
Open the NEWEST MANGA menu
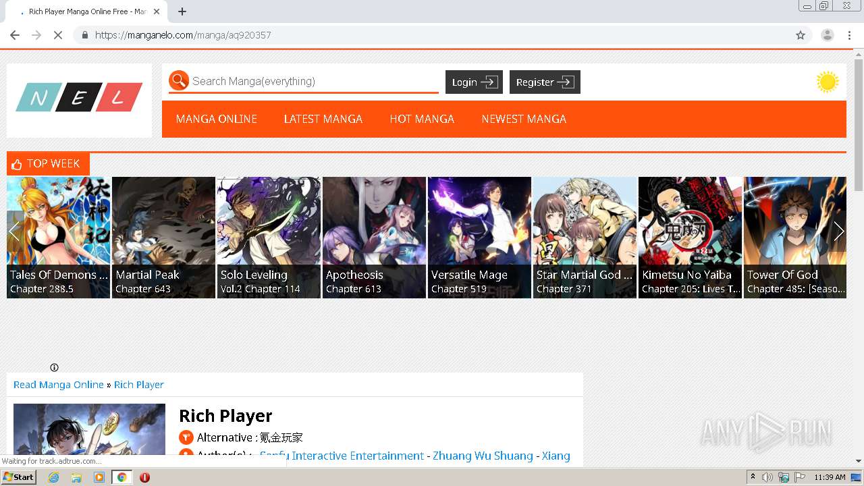524,119
